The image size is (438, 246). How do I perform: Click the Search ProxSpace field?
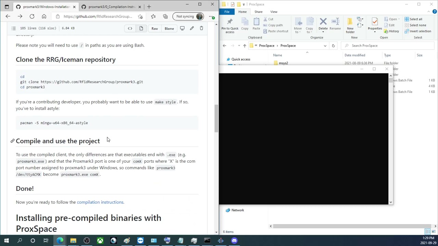click(387, 45)
